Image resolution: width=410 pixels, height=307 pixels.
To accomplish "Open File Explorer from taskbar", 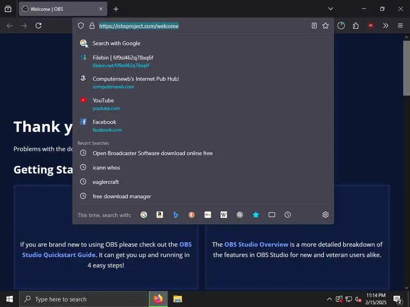I will coord(177,299).
